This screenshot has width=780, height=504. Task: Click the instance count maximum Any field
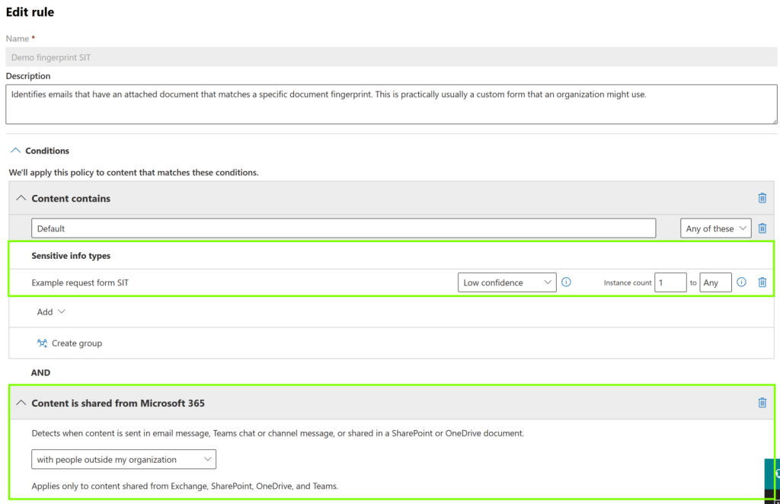[715, 282]
